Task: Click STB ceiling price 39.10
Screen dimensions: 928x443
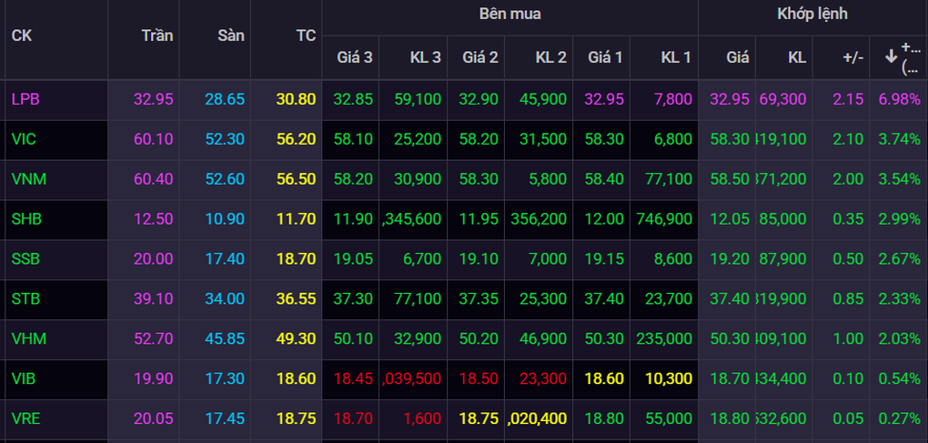Action: pyautogui.click(x=153, y=298)
